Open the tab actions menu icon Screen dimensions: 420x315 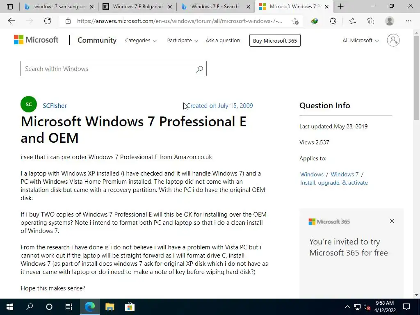pos(10,7)
